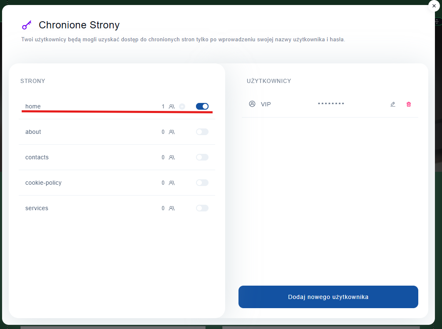442x329 pixels.
Task: Enable protection for cookie-policy page
Action: [x=202, y=183]
